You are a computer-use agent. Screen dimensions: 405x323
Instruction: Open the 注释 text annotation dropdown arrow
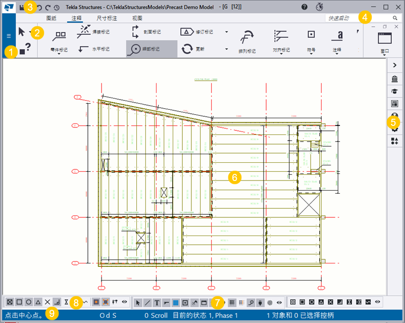(337, 54)
